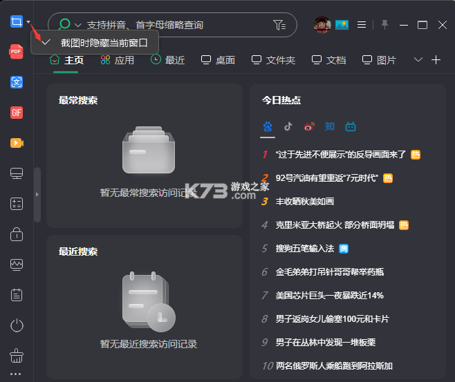This screenshot has height=382, width=455.
Task: Open the PDF tool in sidebar
Action: click(x=17, y=52)
